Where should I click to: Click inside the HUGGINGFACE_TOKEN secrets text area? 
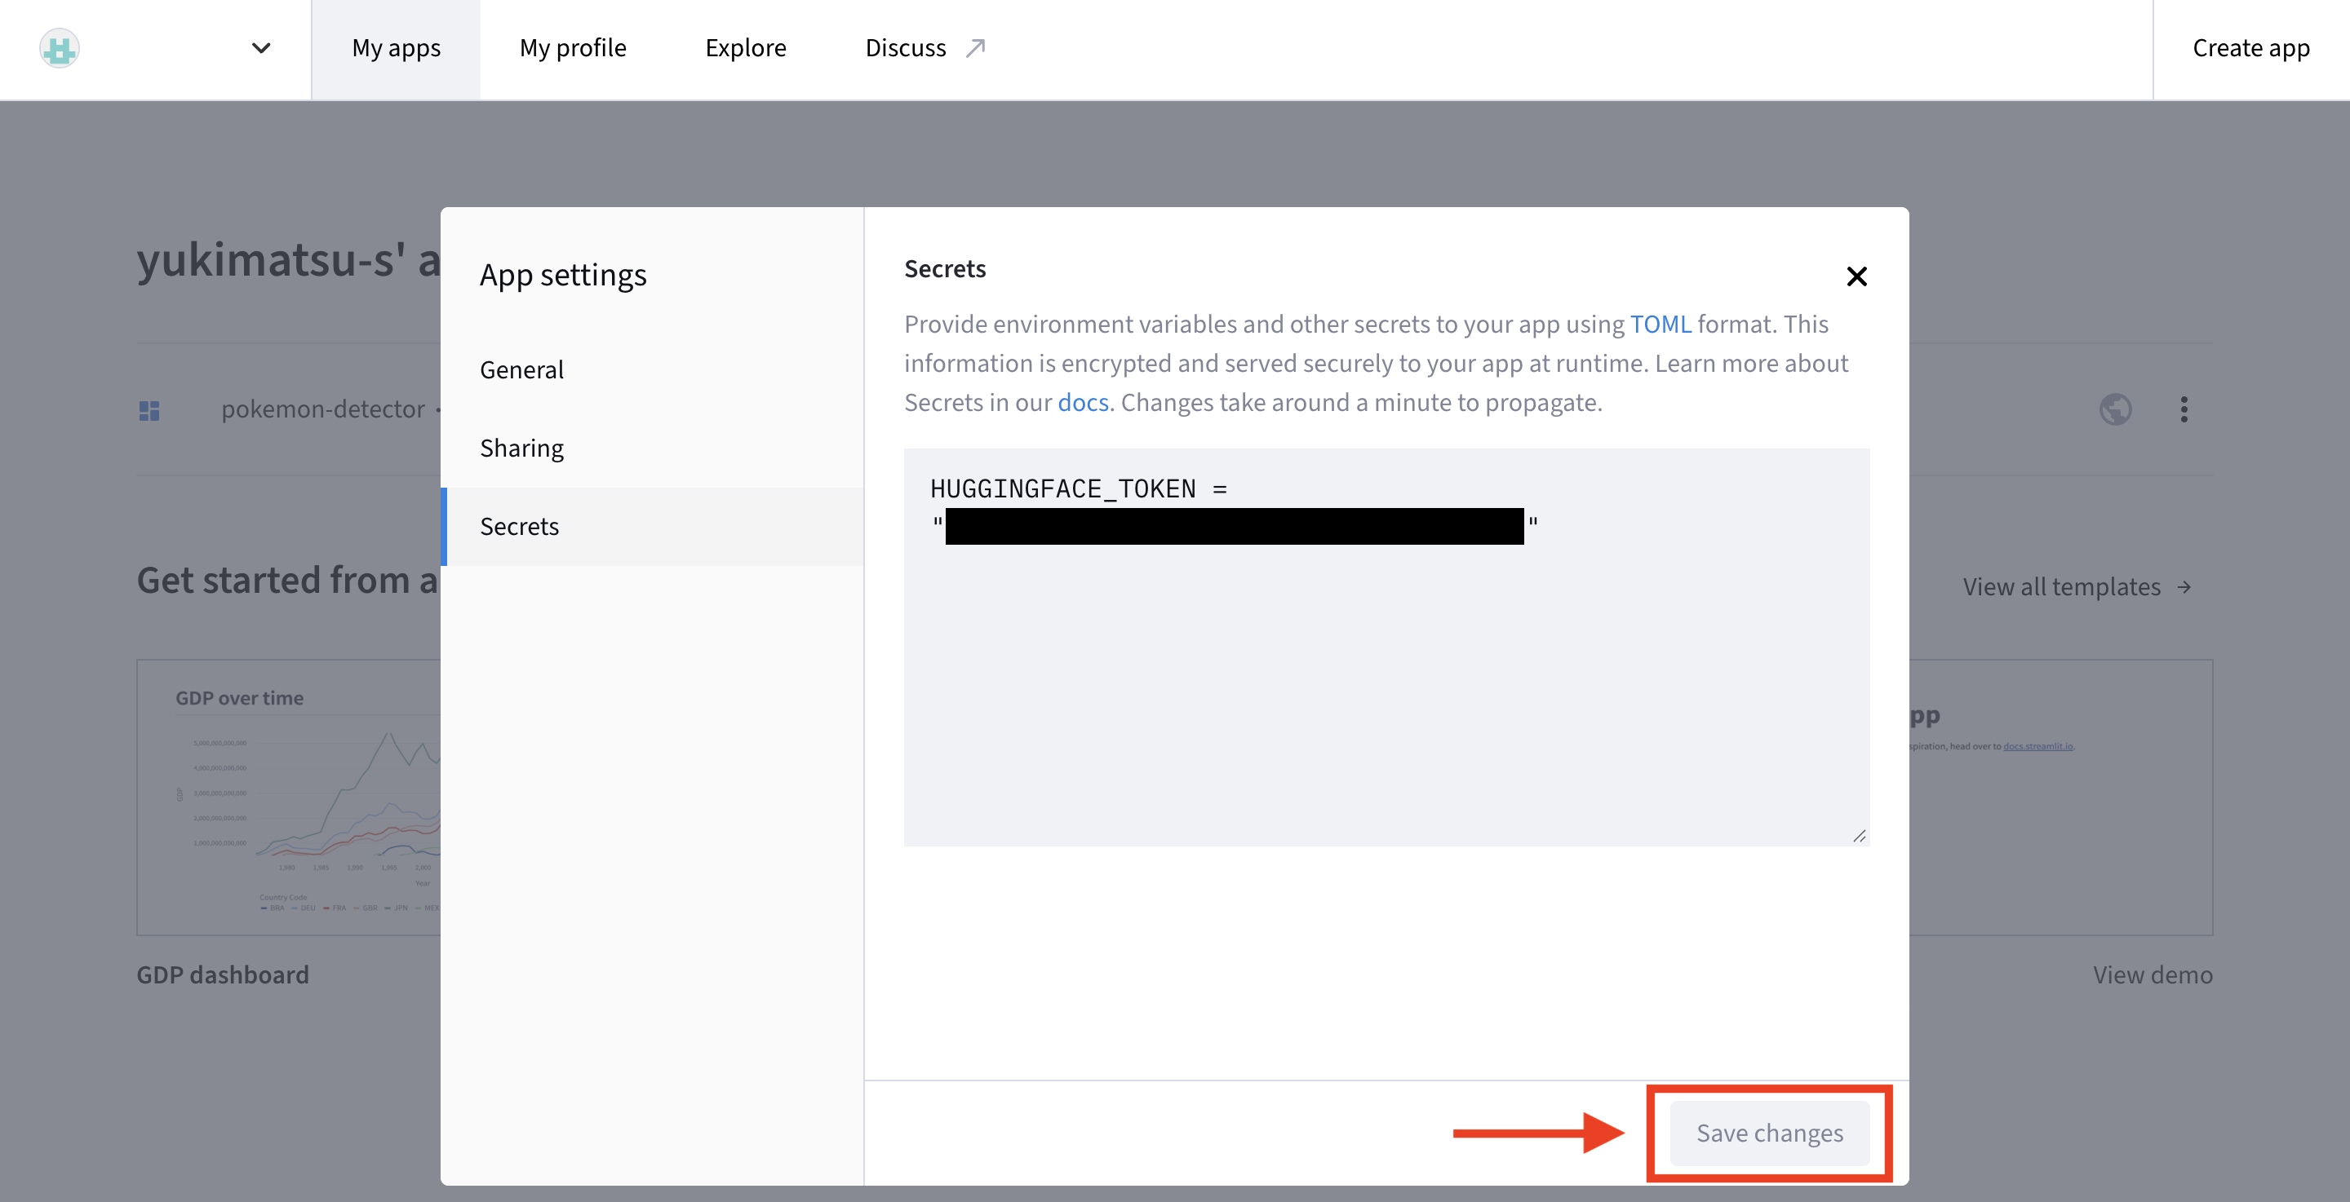click(1368, 639)
